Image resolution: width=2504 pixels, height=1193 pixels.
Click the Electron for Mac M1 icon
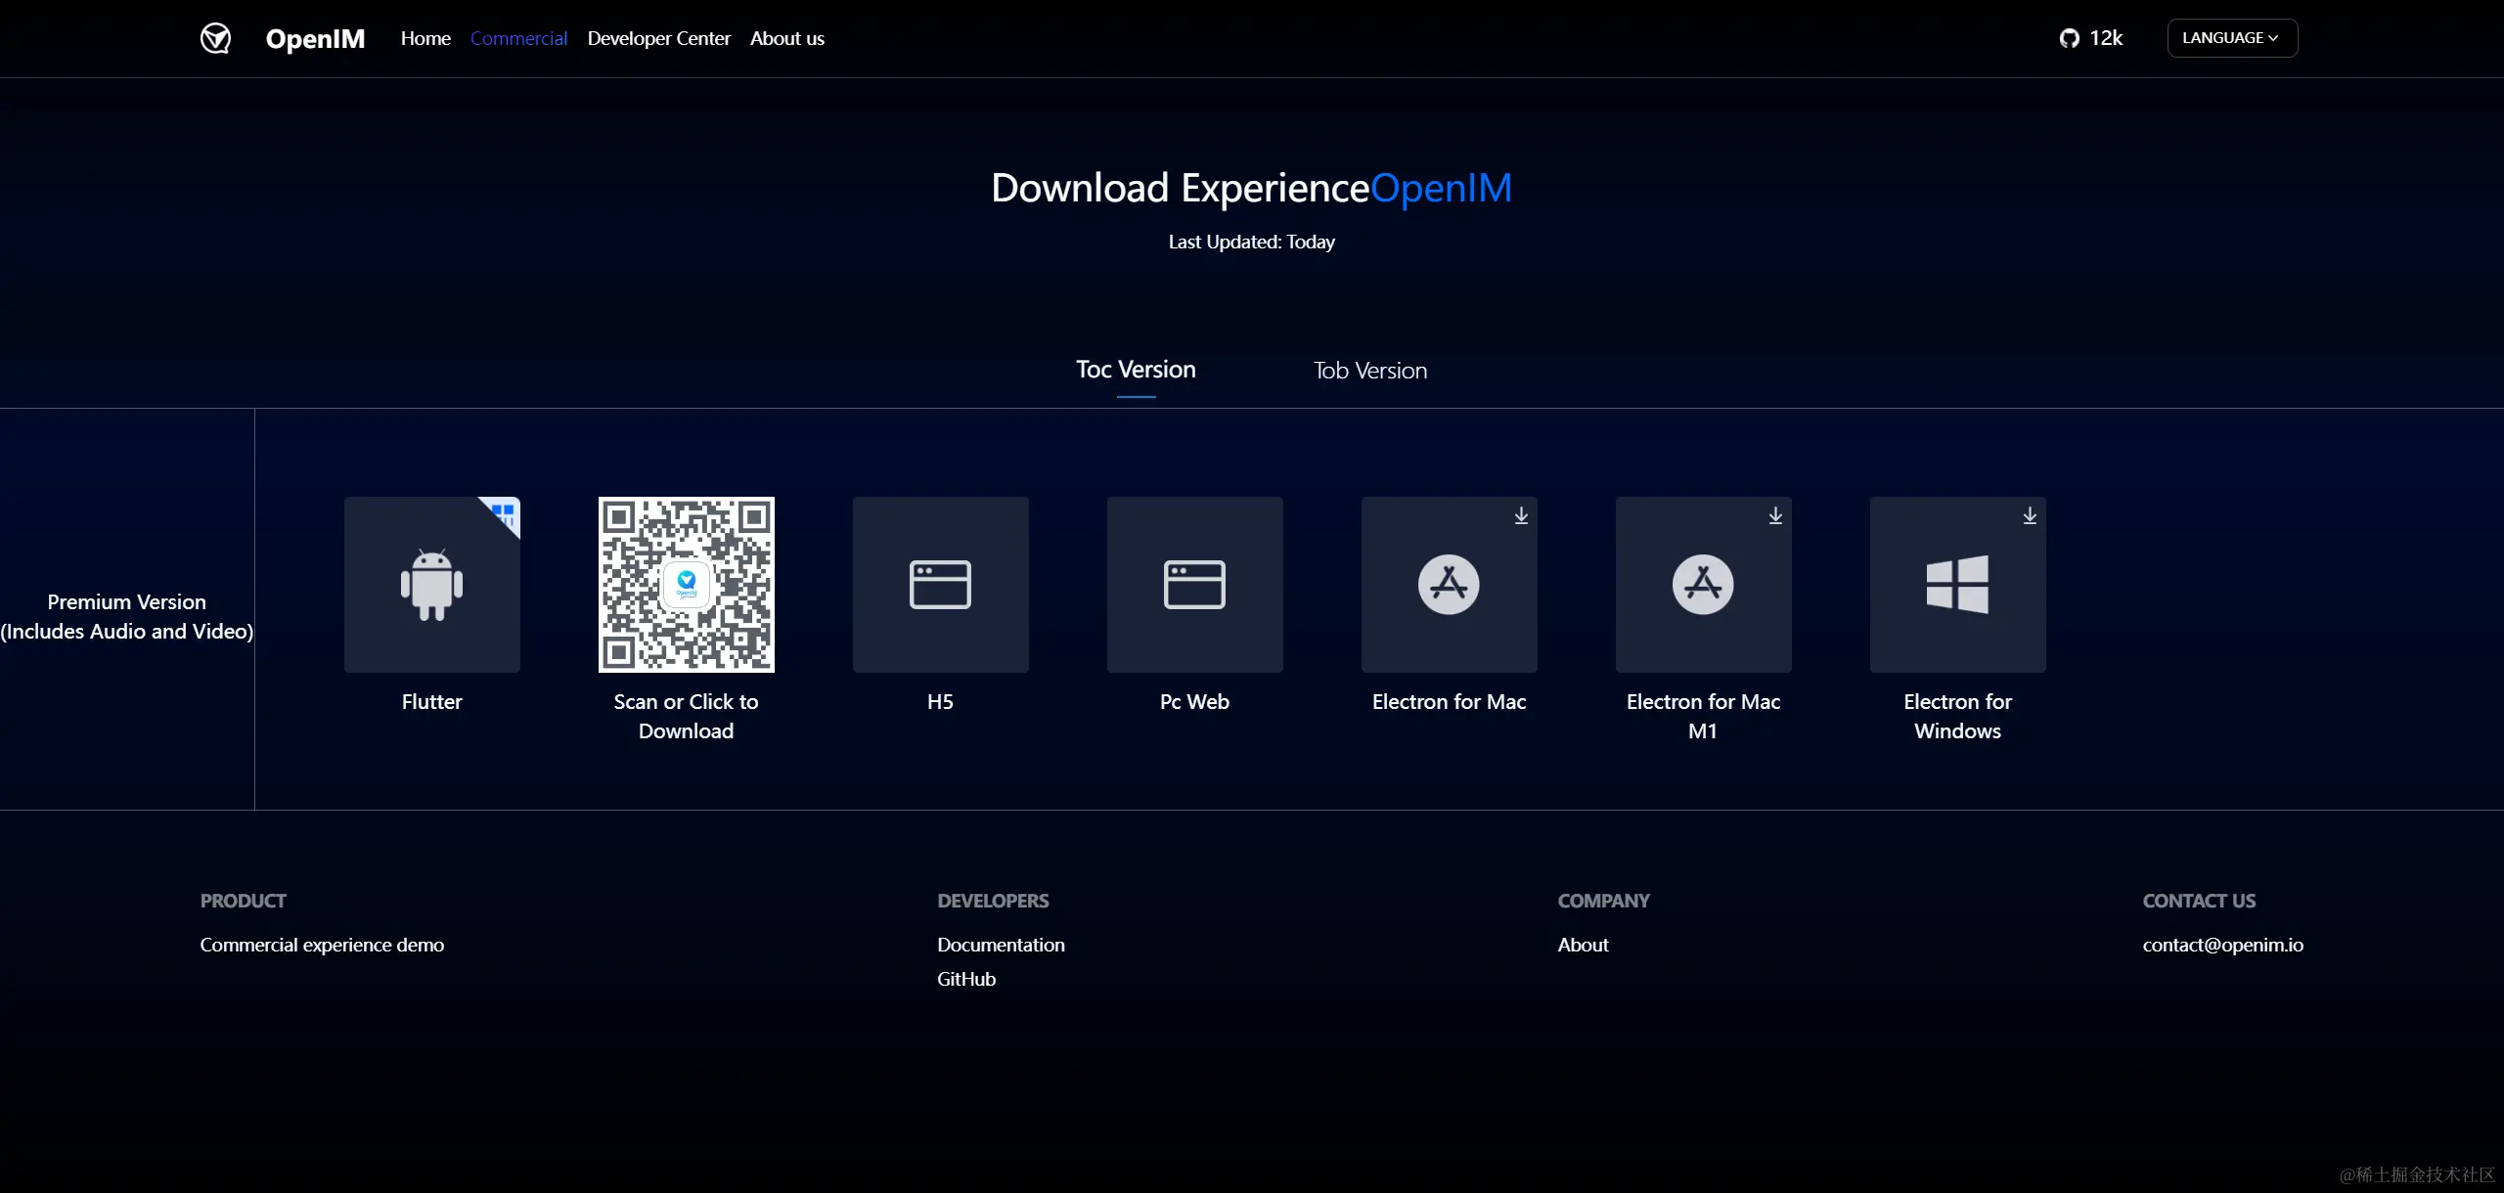click(1703, 585)
